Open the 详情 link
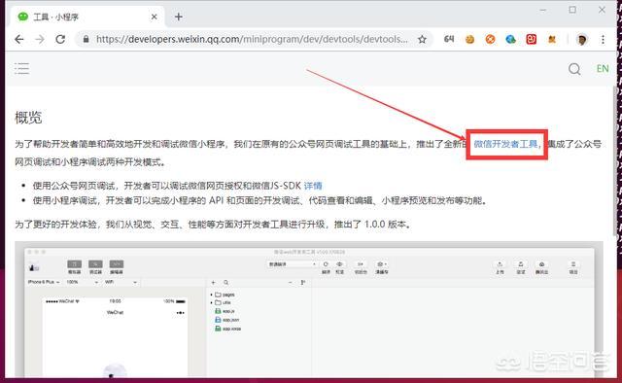 313,186
